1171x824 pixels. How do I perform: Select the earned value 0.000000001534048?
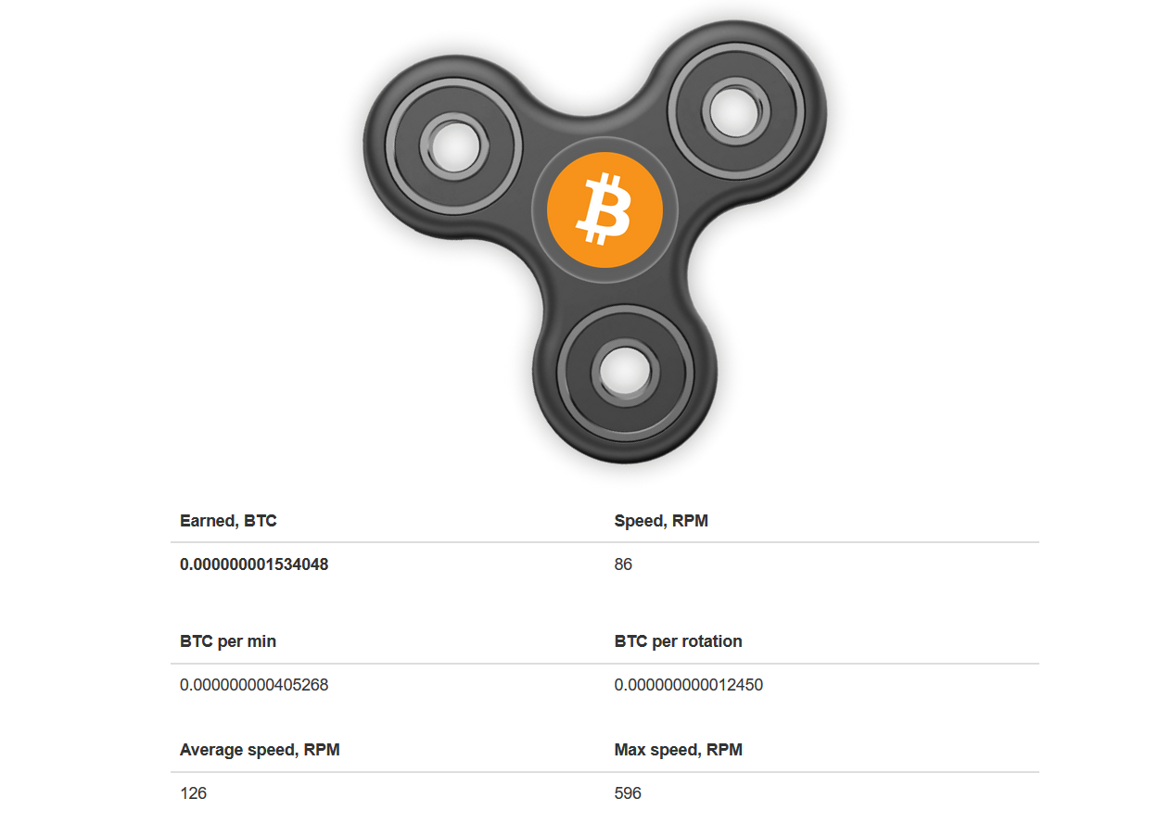point(254,564)
